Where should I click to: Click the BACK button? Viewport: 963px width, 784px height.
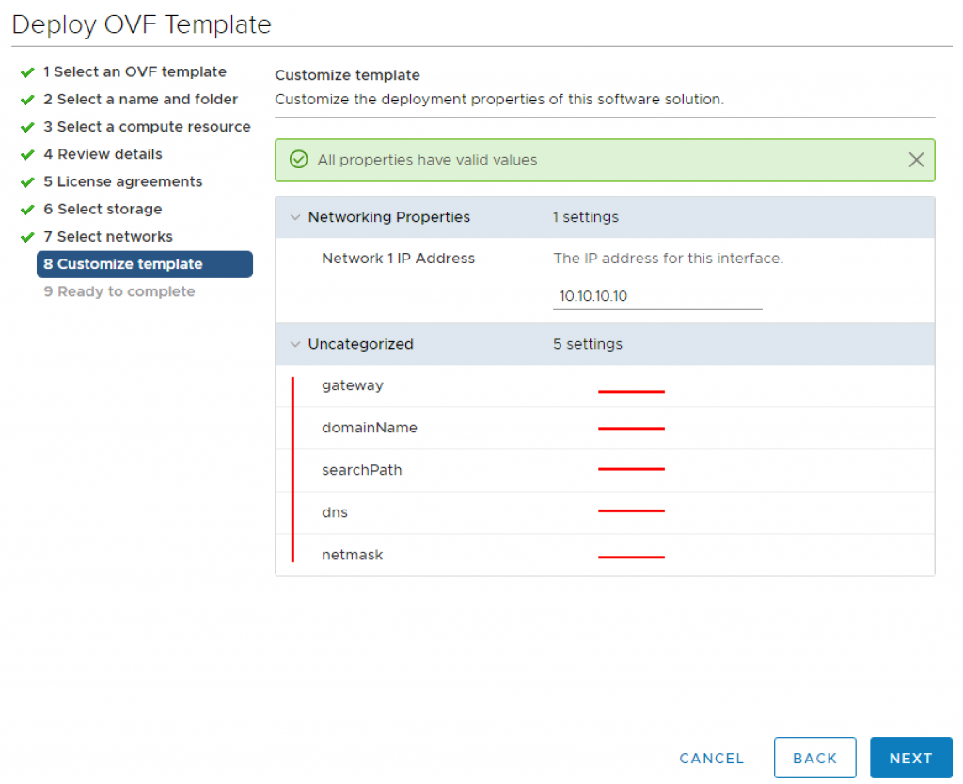(x=814, y=758)
